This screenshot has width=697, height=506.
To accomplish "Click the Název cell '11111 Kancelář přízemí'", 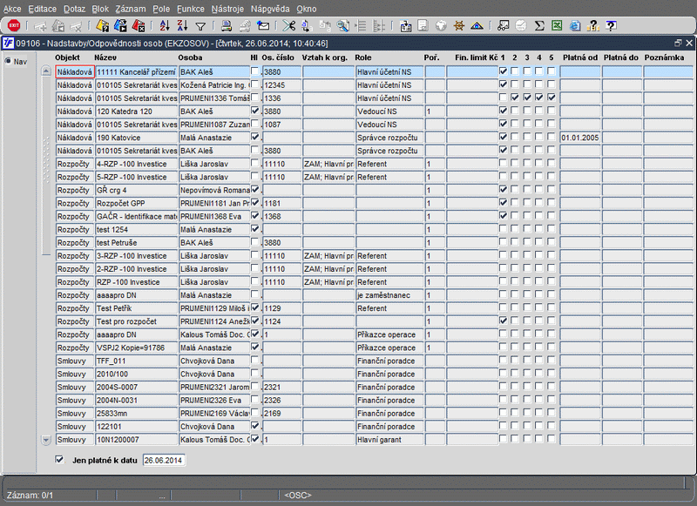I will point(137,72).
